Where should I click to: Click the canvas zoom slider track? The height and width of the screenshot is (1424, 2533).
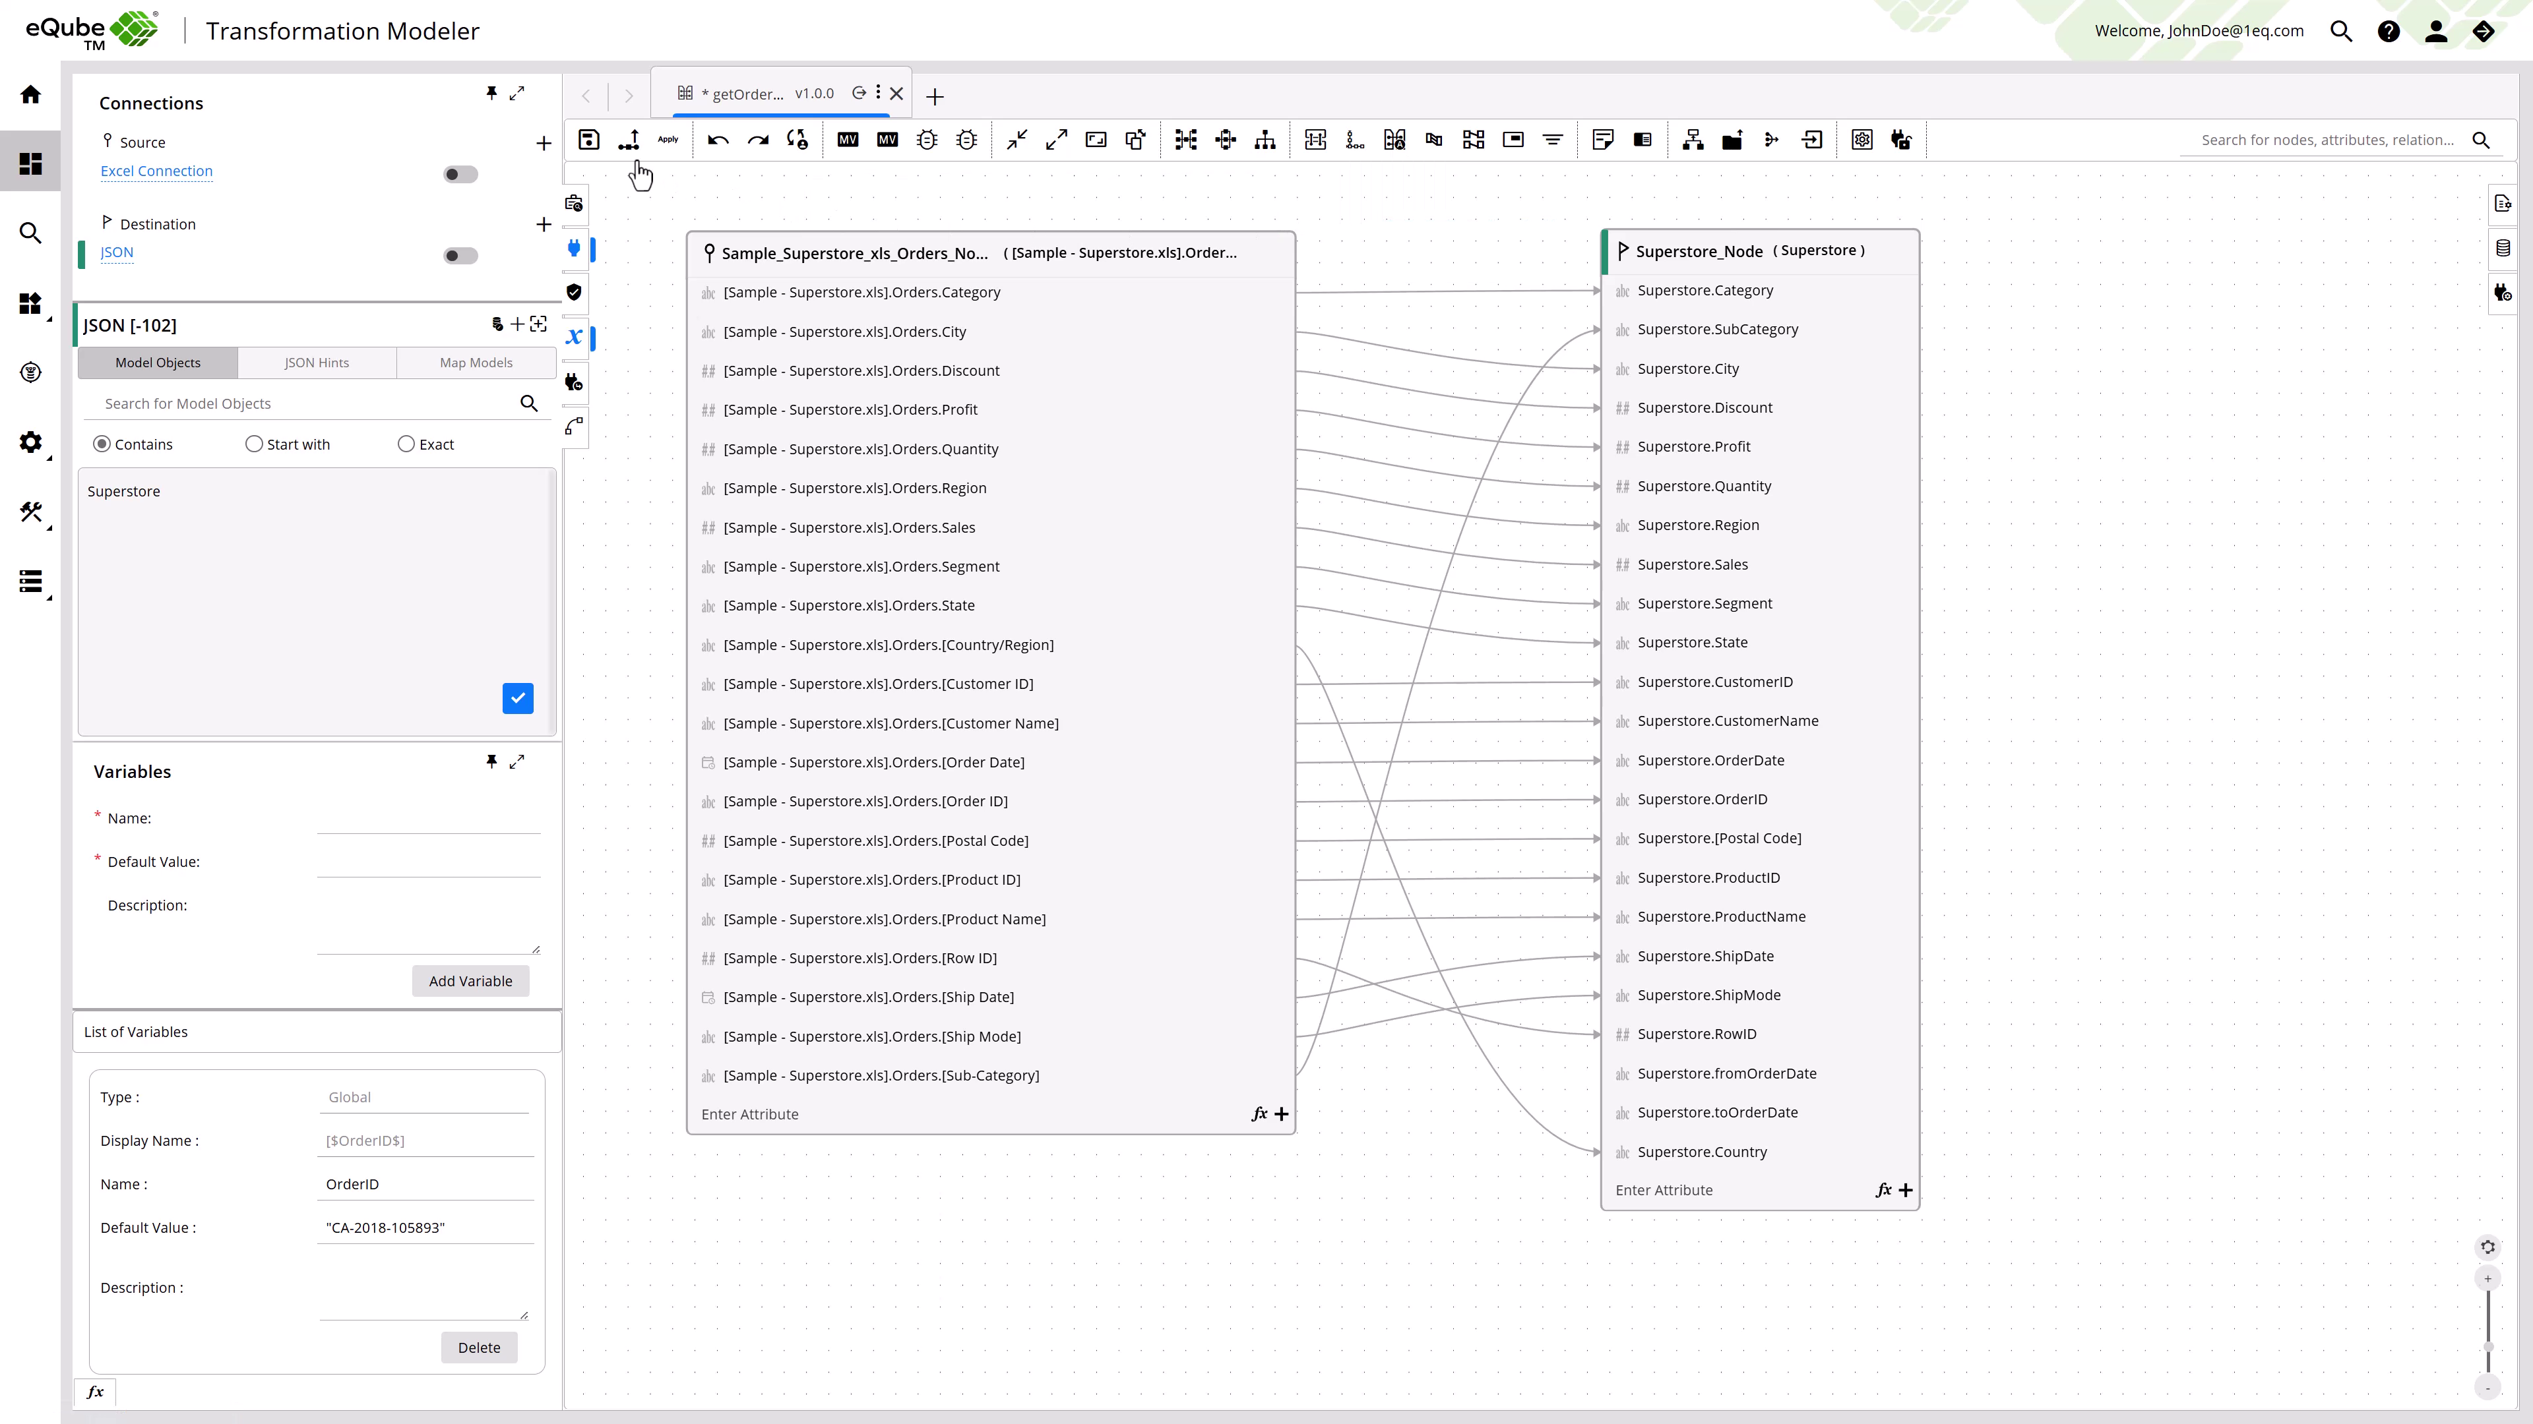pos(2489,1332)
